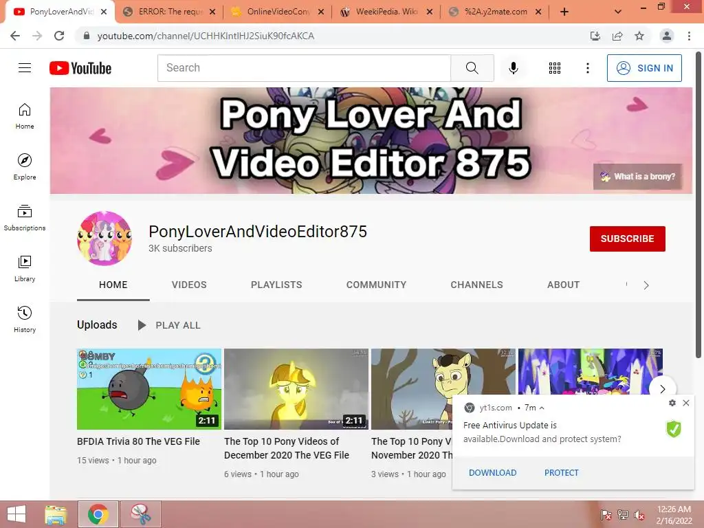The image size is (704, 528).
Task: Click PLAY ALL for uploads
Action: [x=169, y=325]
